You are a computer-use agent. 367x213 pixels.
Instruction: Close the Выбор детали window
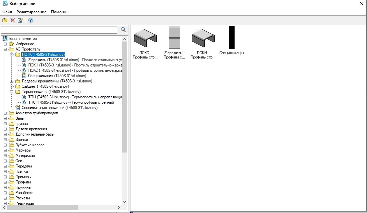click(361, 4)
